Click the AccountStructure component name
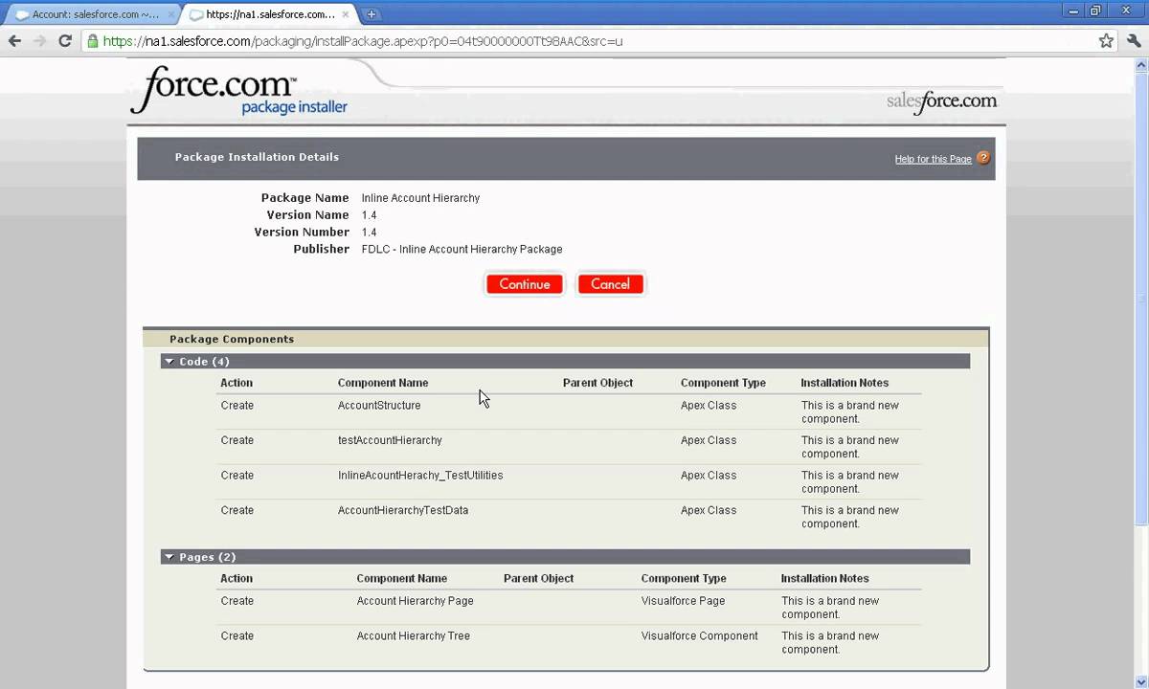The width and height of the screenshot is (1149, 689). (379, 406)
